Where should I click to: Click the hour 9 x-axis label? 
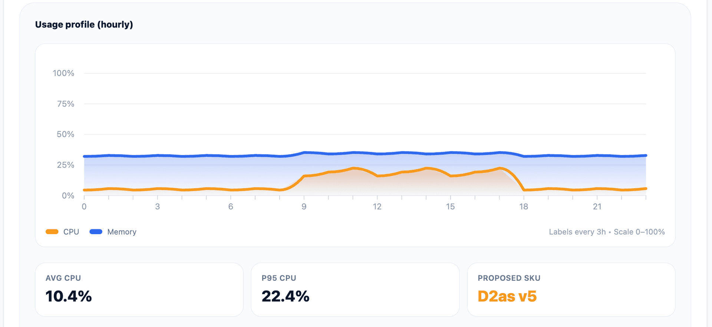coord(304,207)
